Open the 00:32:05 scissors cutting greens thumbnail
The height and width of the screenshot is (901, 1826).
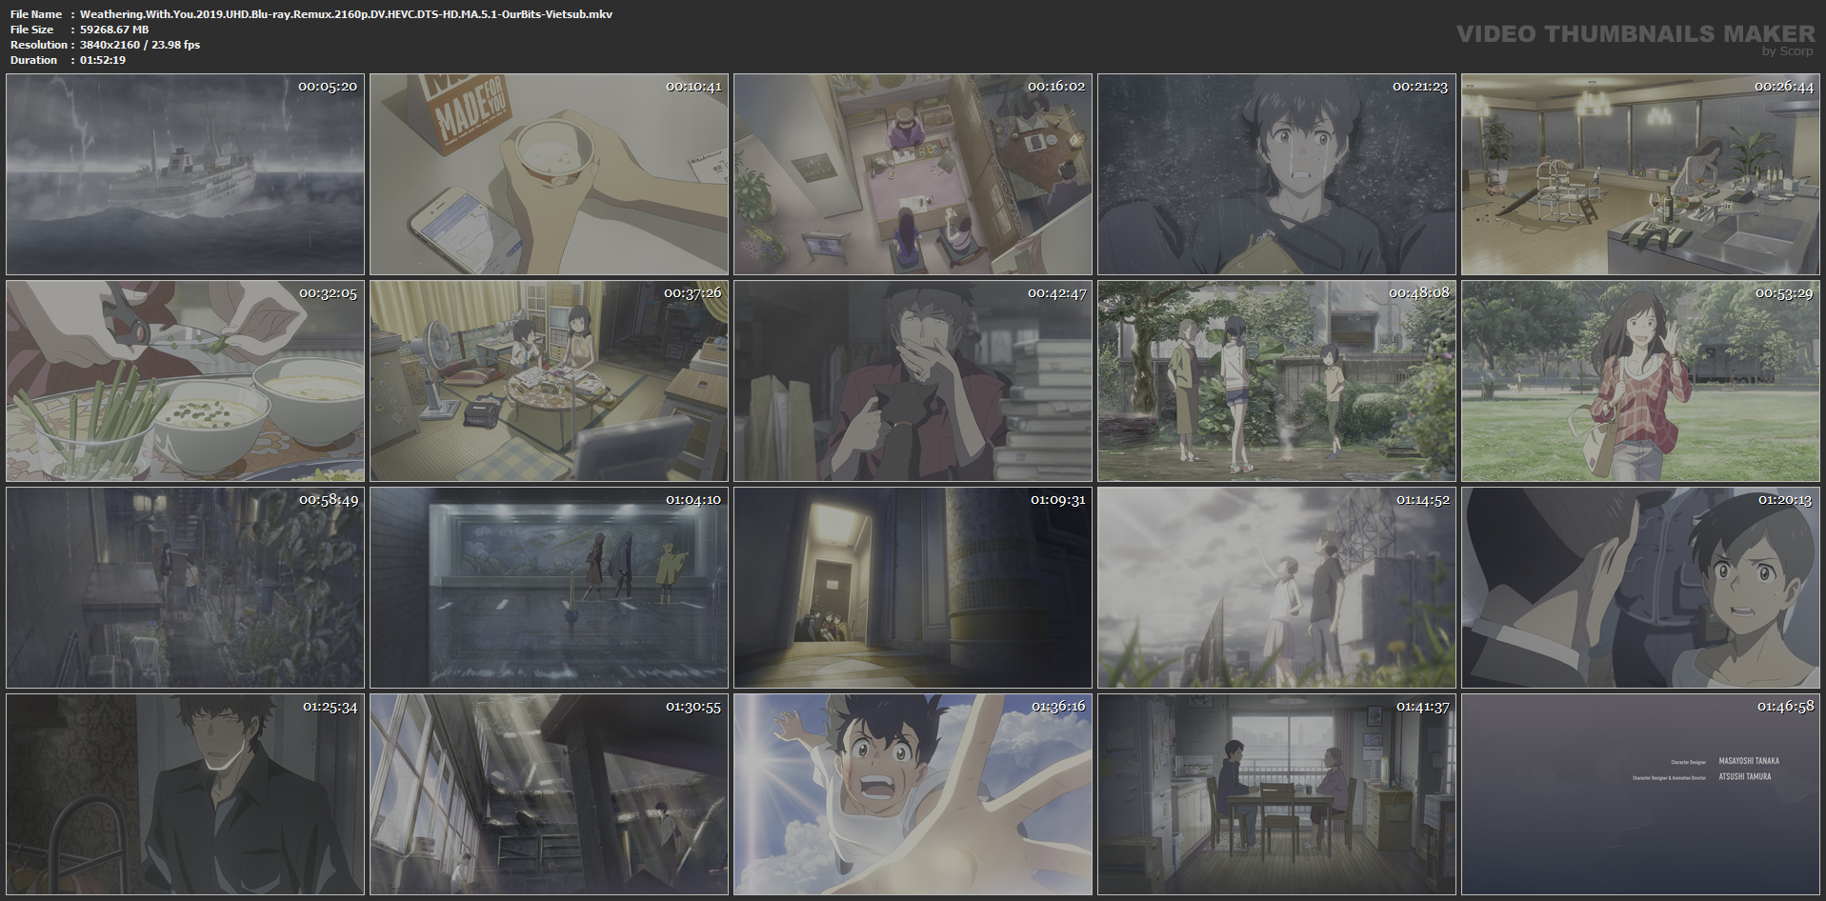[x=185, y=381]
